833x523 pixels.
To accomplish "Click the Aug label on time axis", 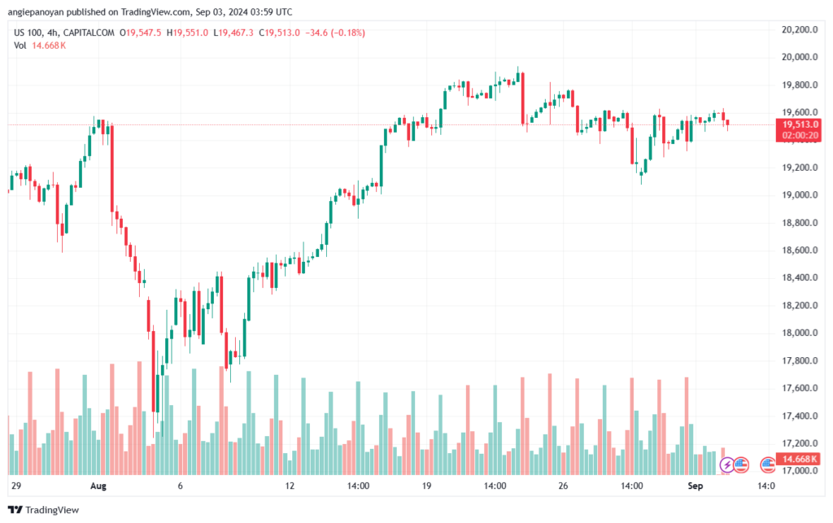I will coord(98,486).
